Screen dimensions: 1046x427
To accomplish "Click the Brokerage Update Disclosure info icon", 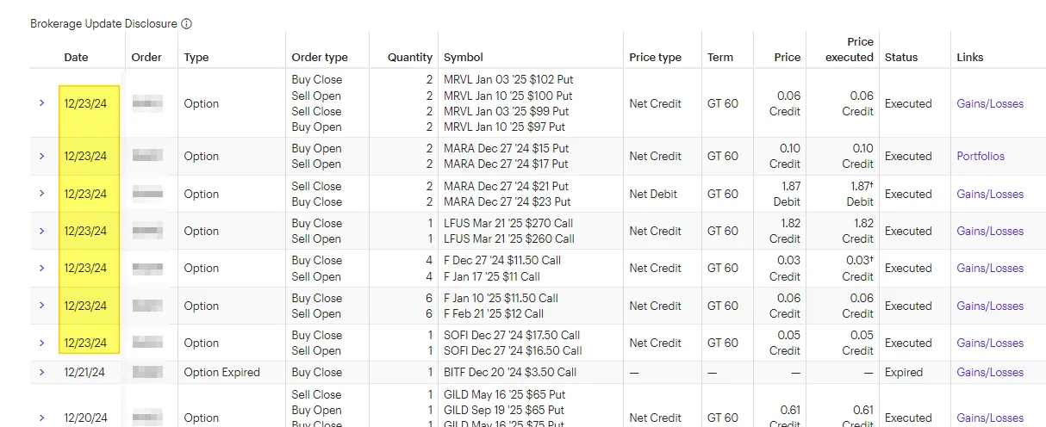I will coord(187,24).
